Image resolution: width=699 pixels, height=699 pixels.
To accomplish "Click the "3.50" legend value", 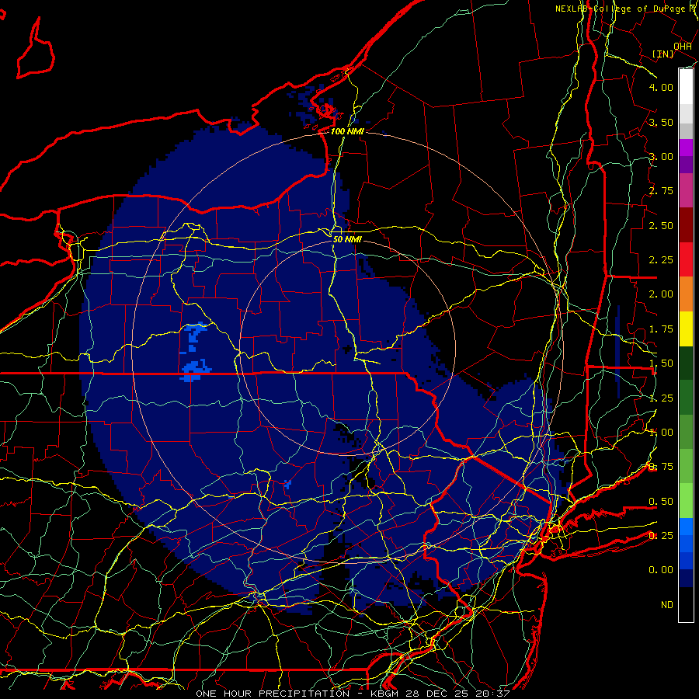I will point(661,122).
